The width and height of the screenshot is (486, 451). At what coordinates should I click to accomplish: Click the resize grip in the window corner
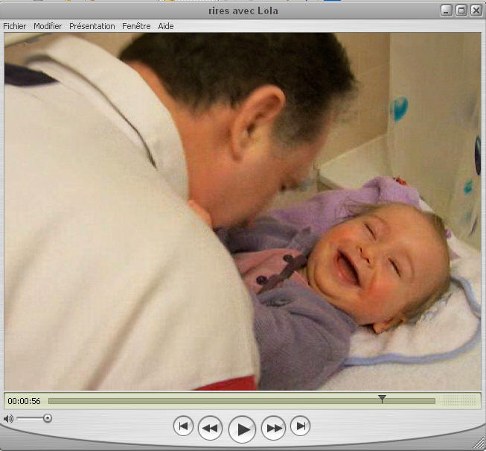click(x=479, y=444)
